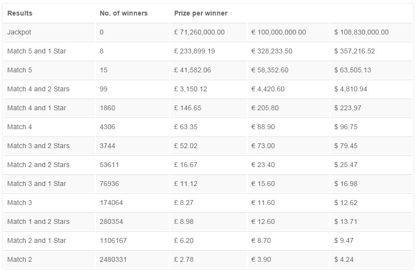Image resolution: width=416 pixels, height=271 pixels.
Task: Click the € 11.60 Match 3 prize
Action: [263, 203]
